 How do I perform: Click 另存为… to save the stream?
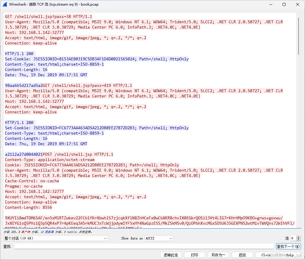pos(218,255)
